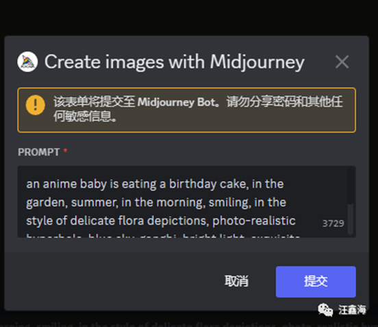Click the yellow exclamation warning icon
This screenshot has height=327, width=378.
(x=36, y=105)
